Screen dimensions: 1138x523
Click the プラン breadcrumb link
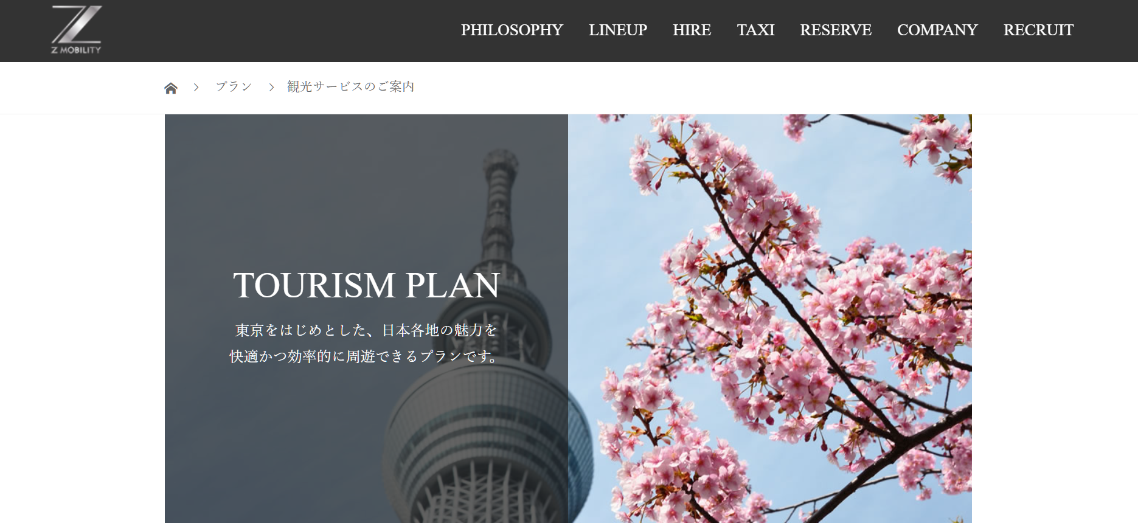point(234,87)
